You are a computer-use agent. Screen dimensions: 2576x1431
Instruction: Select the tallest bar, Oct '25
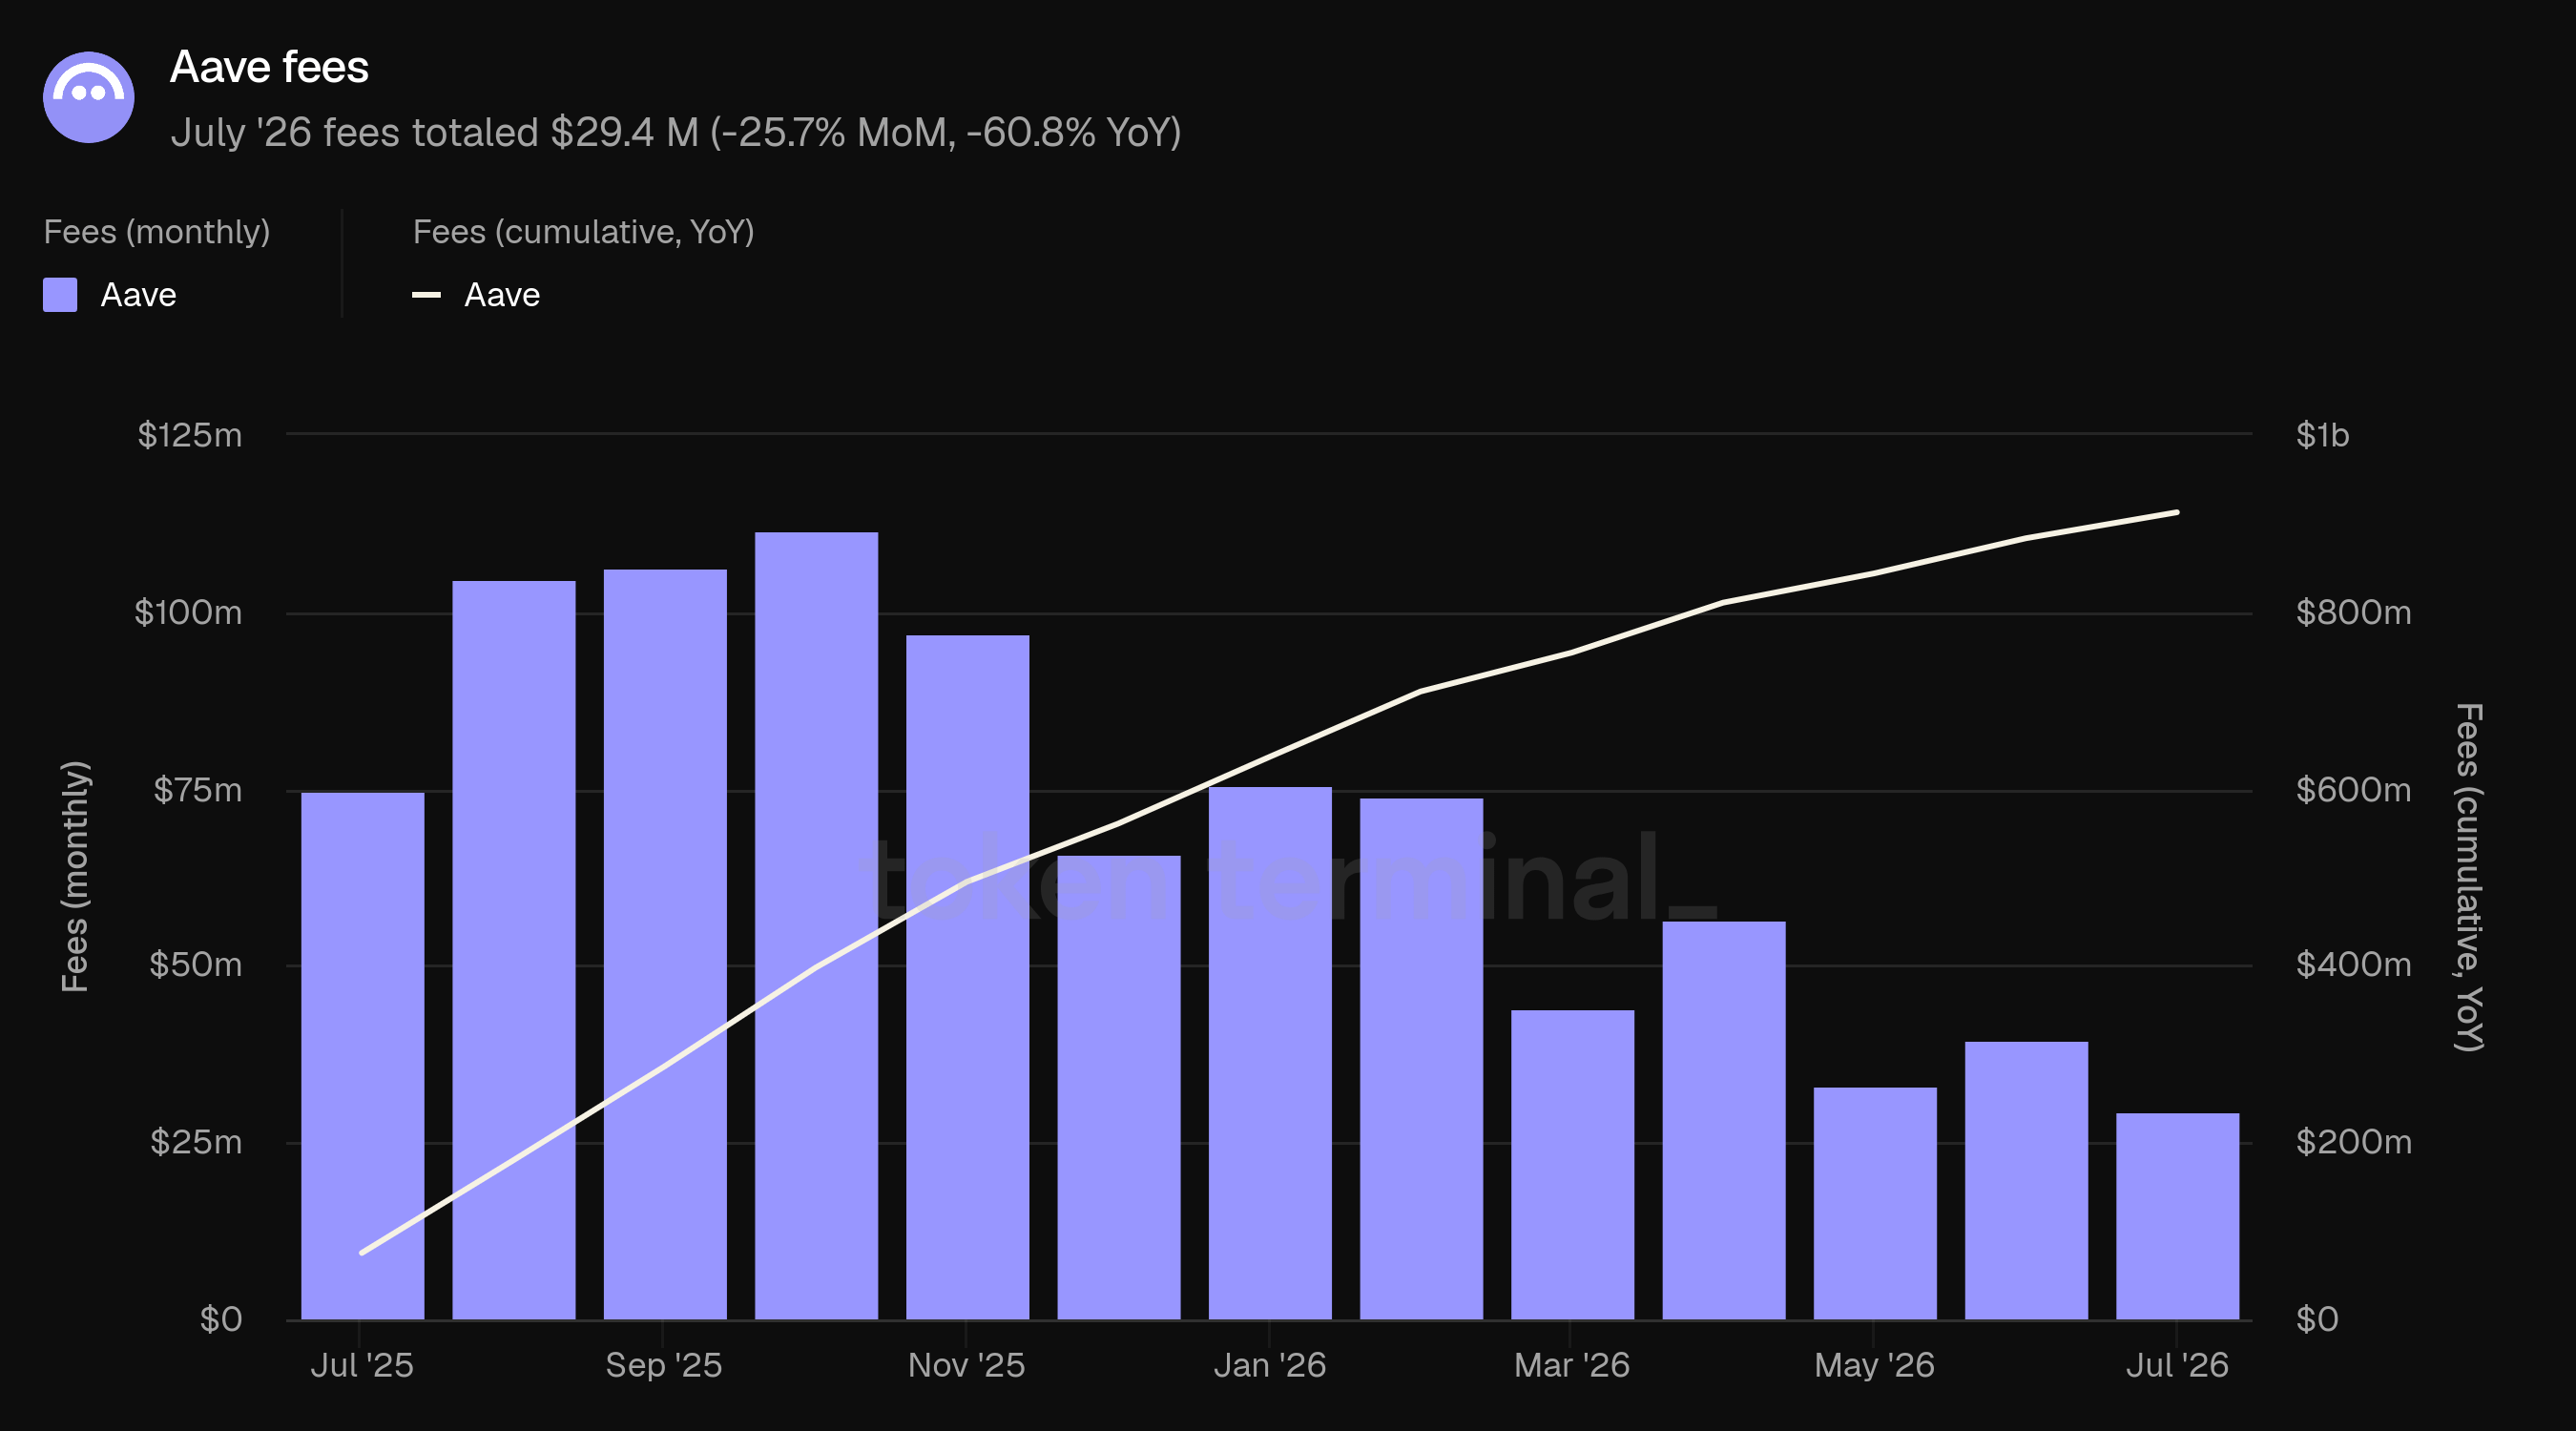point(817,926)
